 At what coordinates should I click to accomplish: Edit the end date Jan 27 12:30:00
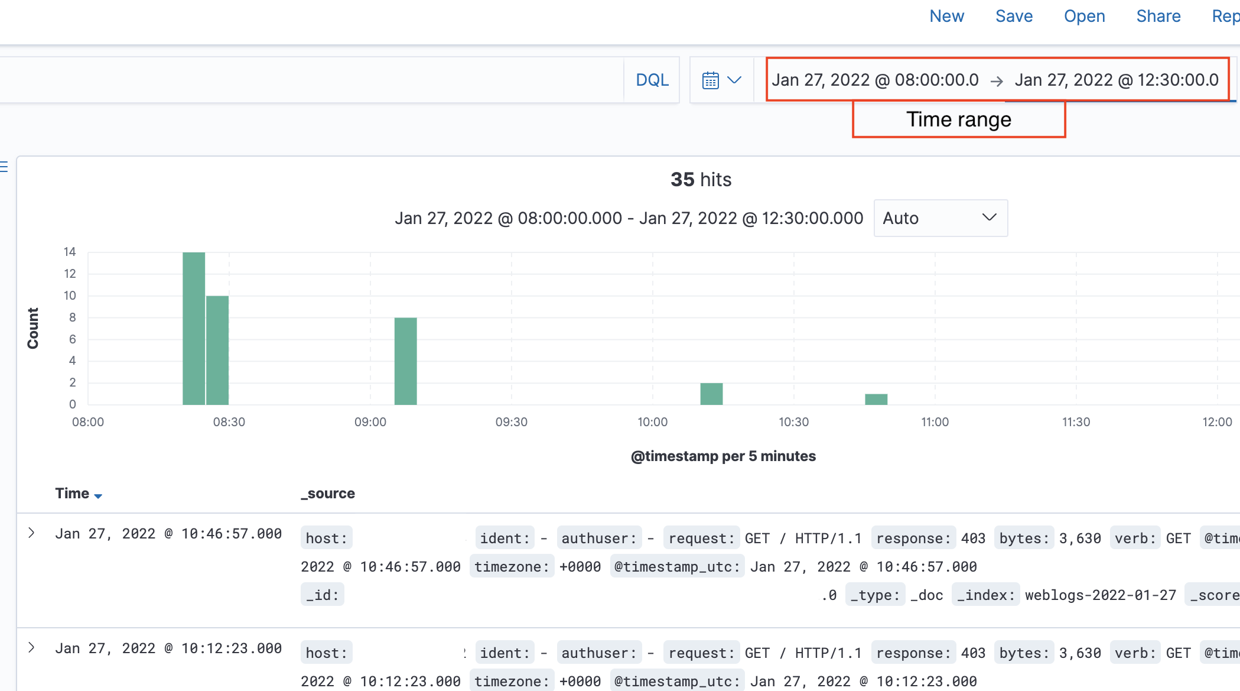pyautogui.click(x=1117, y=80)
